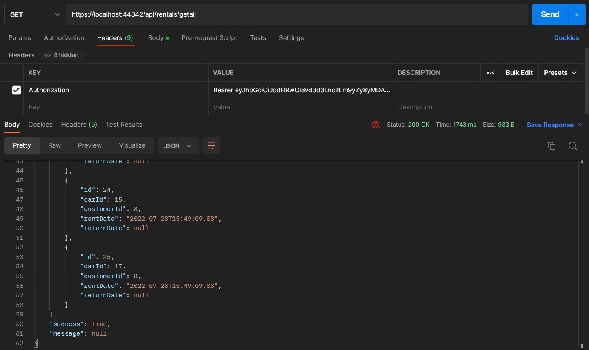Viewport: 589px width, 350px height.
Task: Open search within the response body
Action: point(572,145)
